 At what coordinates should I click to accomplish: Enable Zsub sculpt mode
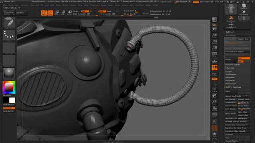pos(109,11)
